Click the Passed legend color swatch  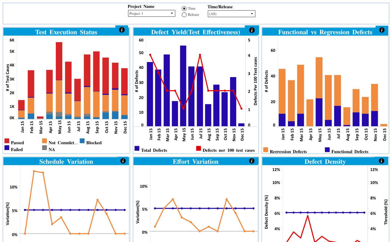[7, 141]
